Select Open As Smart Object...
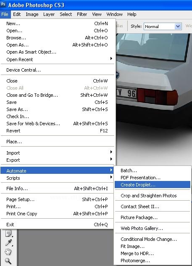Image resolution: width=192 pixels, height=266 pixels. point(57,52)
